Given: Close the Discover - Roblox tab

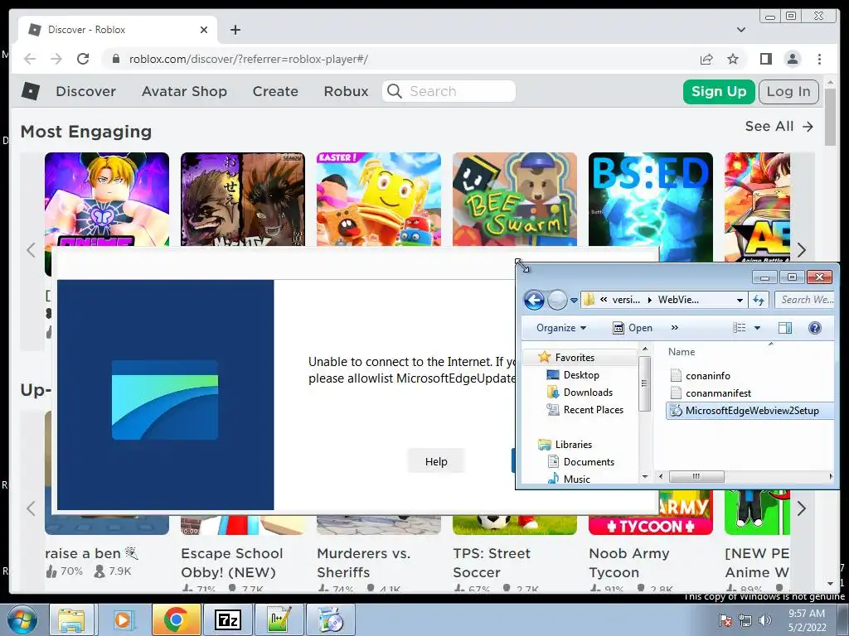Looking at the screenshot, I should click(204, 30).
